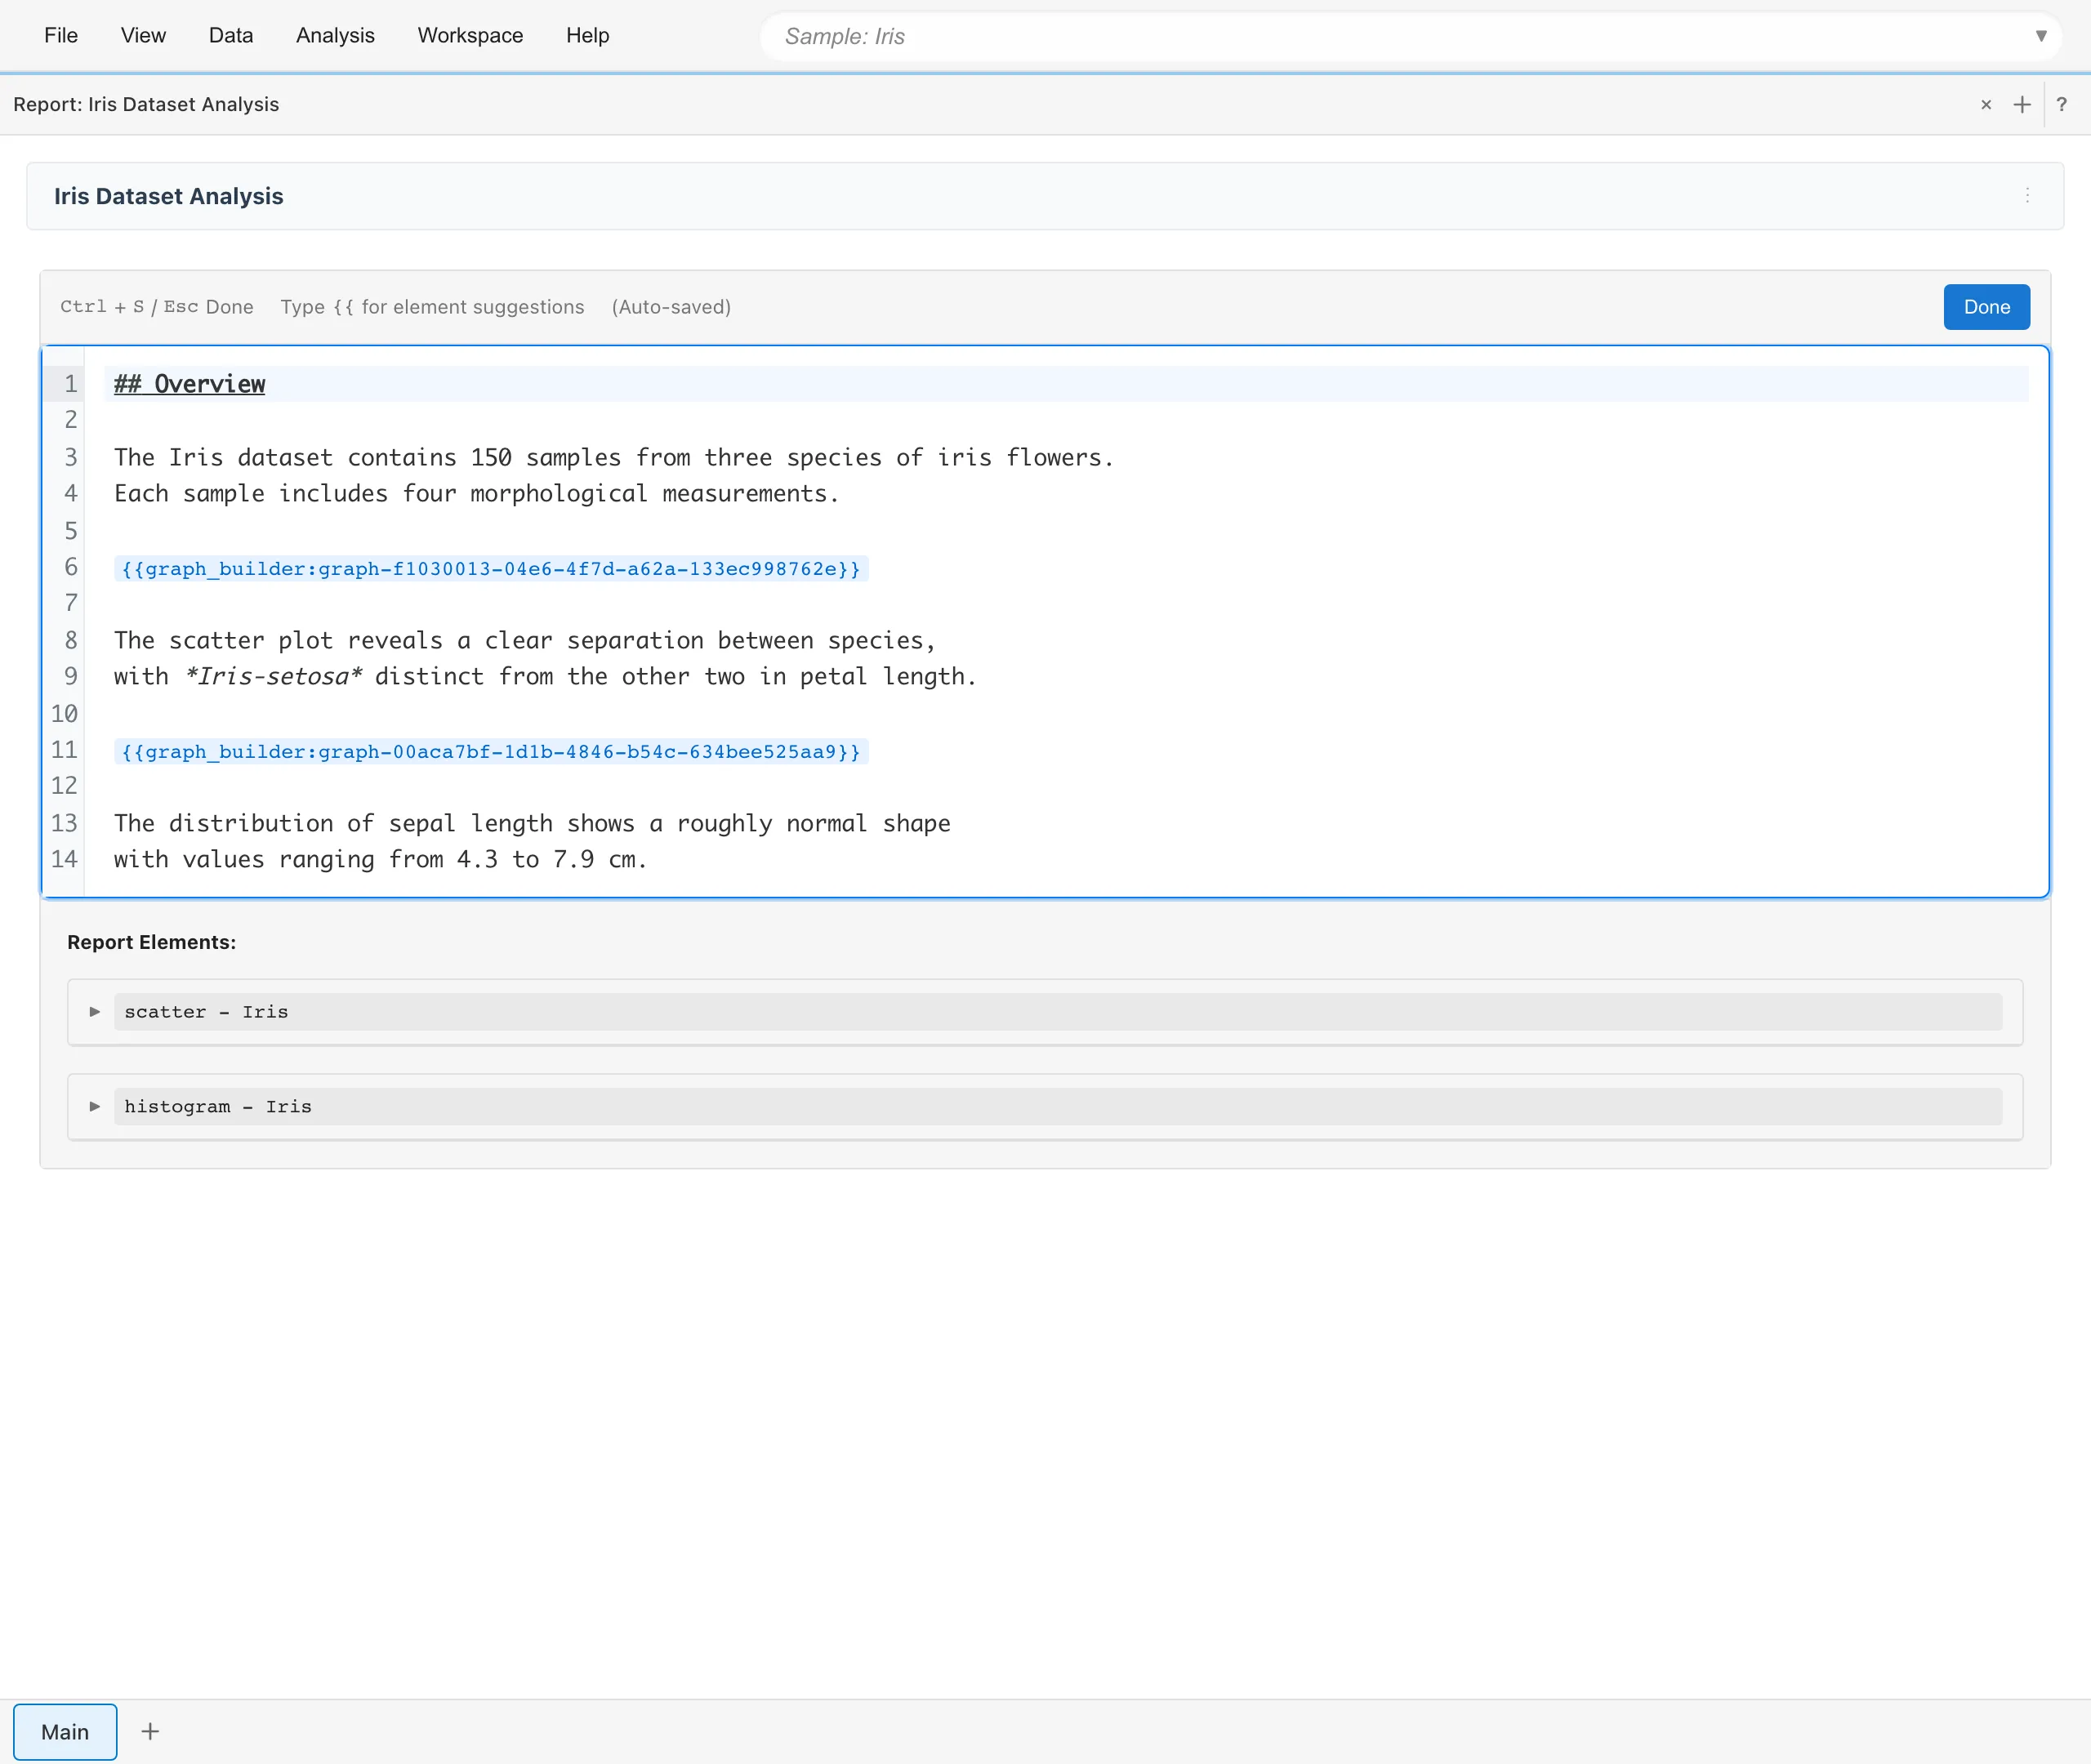Add a new tab with the bottom plus icon
Screen dimensions: 2091x1764
click(x=150, y=1731)
